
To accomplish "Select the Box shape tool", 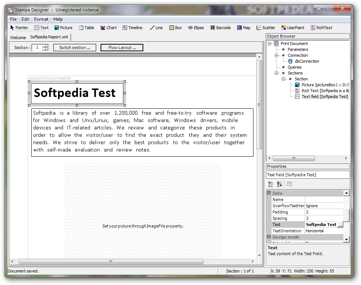I will [176, 28].
